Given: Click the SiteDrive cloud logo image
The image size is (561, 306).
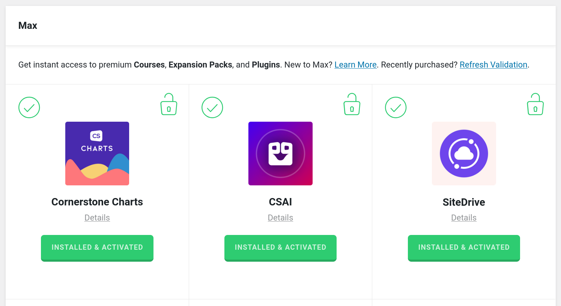Looking at the screenshot, I should click(464, 153).
